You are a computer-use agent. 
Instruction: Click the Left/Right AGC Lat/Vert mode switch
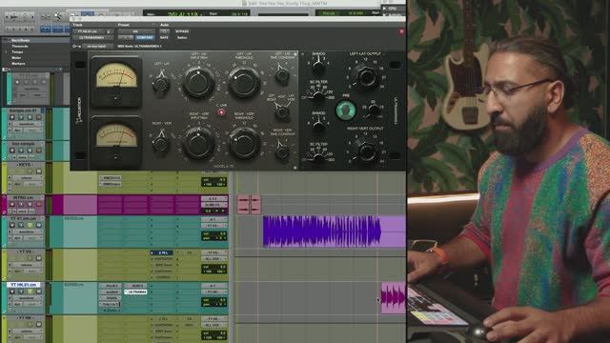pos(282,112)
